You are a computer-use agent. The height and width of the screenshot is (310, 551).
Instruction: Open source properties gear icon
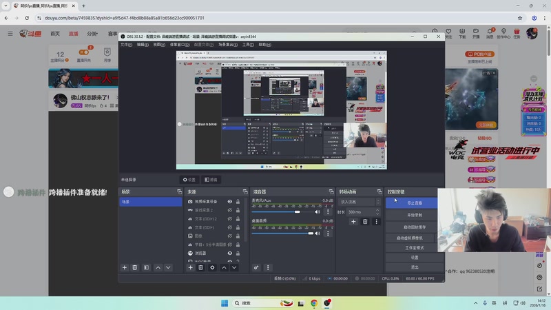(x=212, y=267)
